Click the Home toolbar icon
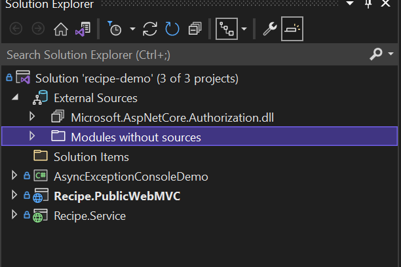This screenshot has width=401, height=267. pyautogui.click(x=60, y=29)
